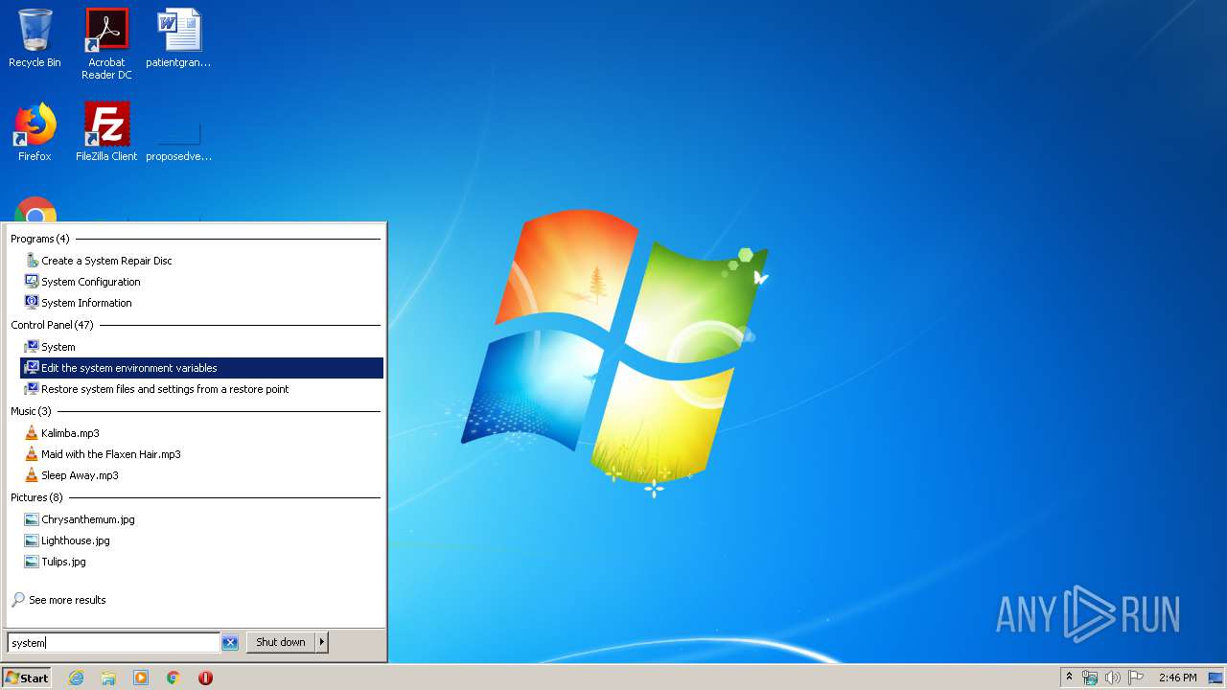Viewport: 1227px width, 690px height.
Task: Launch the Firefox desktop shortcut
Action: [x=35, y=131]
